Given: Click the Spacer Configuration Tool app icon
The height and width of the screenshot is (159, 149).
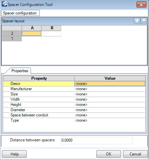Looking at the screenshot, I should (4, 4).
